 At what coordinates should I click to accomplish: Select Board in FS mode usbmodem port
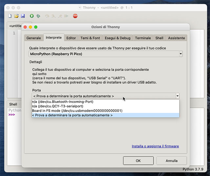(x=77, y=111)
